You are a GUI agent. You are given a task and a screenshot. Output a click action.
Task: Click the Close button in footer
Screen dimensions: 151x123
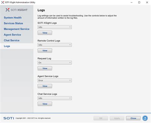[133, 118]
